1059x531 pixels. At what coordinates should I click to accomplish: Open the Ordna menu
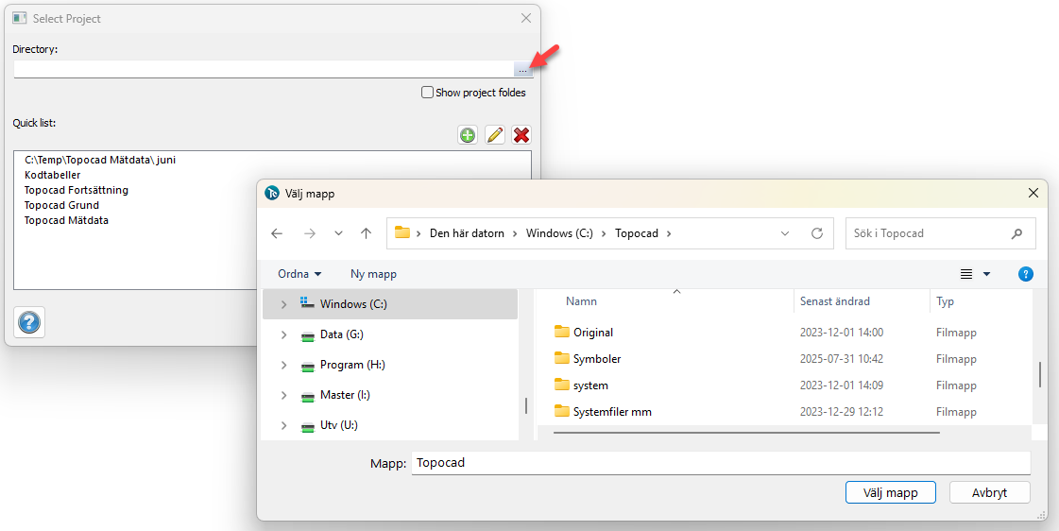tap(299, 274)
